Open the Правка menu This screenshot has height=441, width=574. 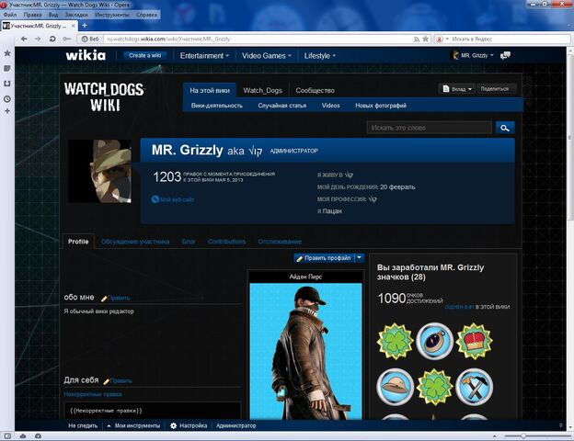(x=32, y=15)
